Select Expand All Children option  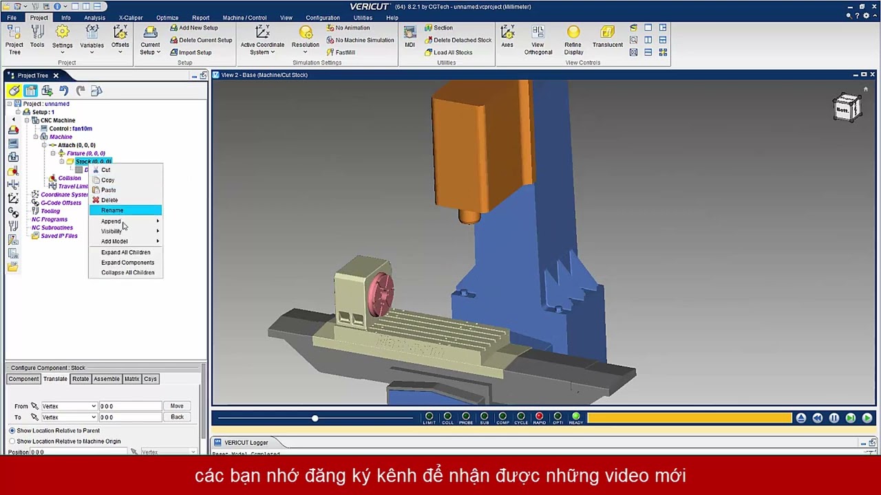(x=125, y=252)
